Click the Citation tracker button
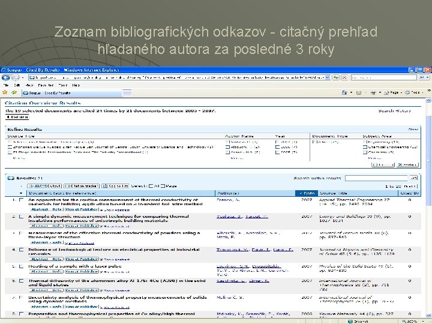 point(82,186)
